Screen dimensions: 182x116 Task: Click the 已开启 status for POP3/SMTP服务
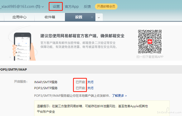[80, 88]
